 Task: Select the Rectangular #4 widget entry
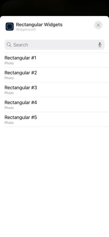pos(57,105)
